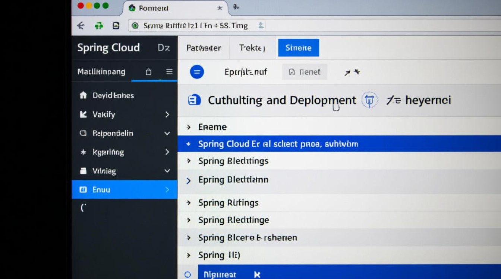Collapse the Rɛtpondelin chevron in the sidebar
This screenshot has width=501, height=279.
[167, 134]
